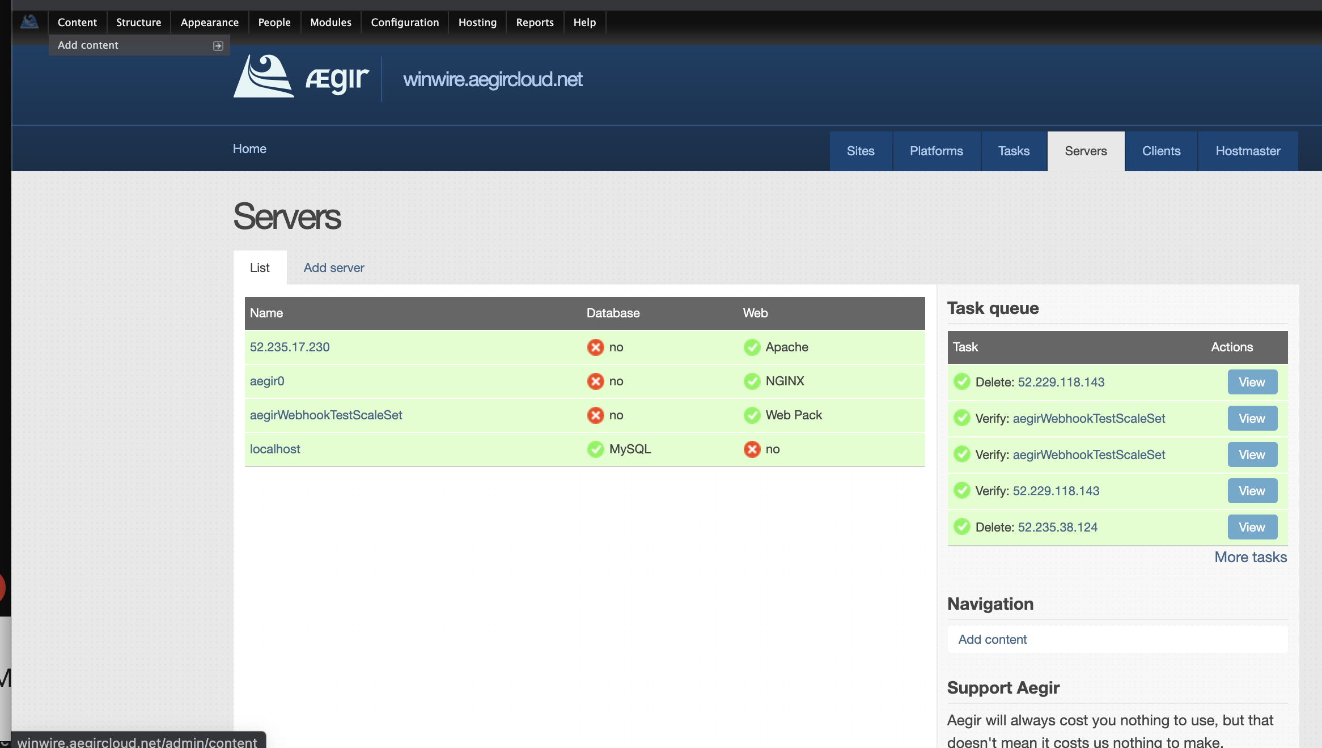Select the List sub-tab
The image size is (1322, 748).
pyautogui.click(x=260, y=267)
